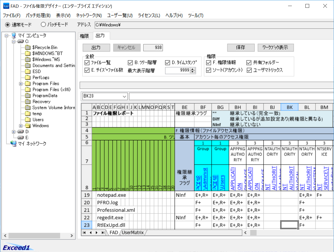The height and width of the screenshot is (252, 334).
Task: Click the 保存 button
Action: pos(241,48)
